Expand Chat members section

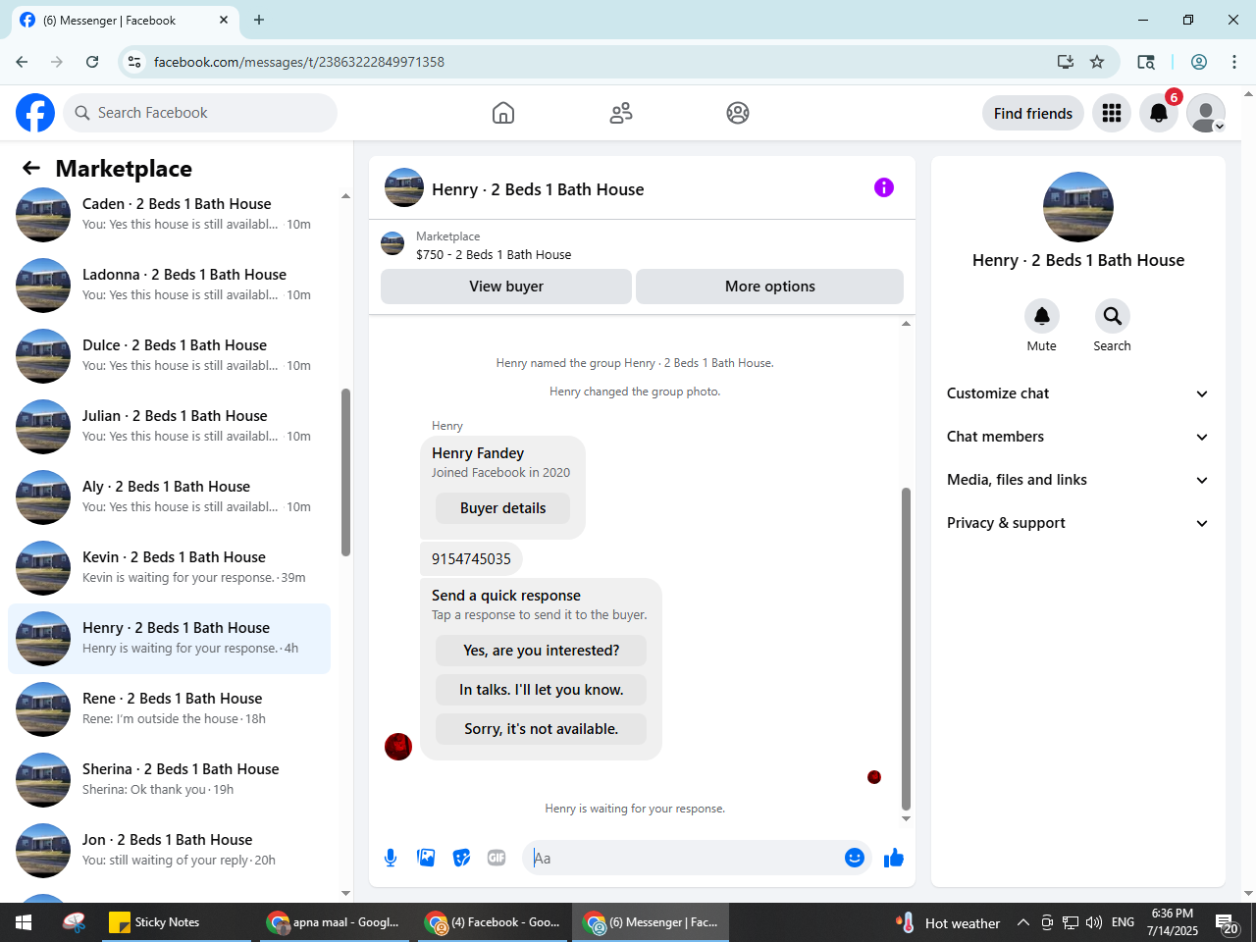(1077, 437)
